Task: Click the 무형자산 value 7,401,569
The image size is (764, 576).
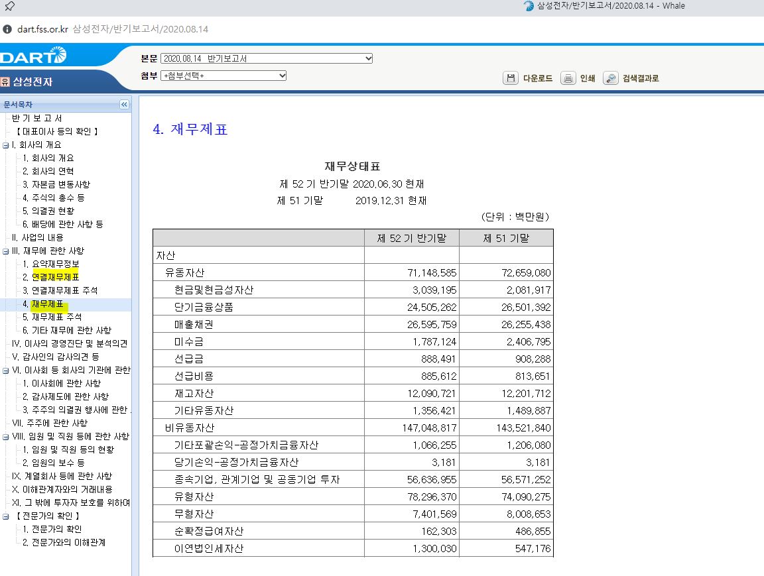Action: click(x=434, y=514)
